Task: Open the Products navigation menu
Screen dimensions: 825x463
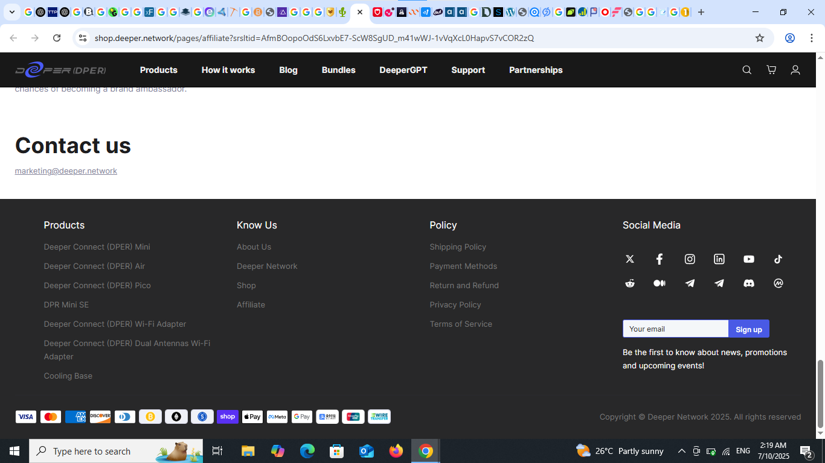Action: [159, 70]
